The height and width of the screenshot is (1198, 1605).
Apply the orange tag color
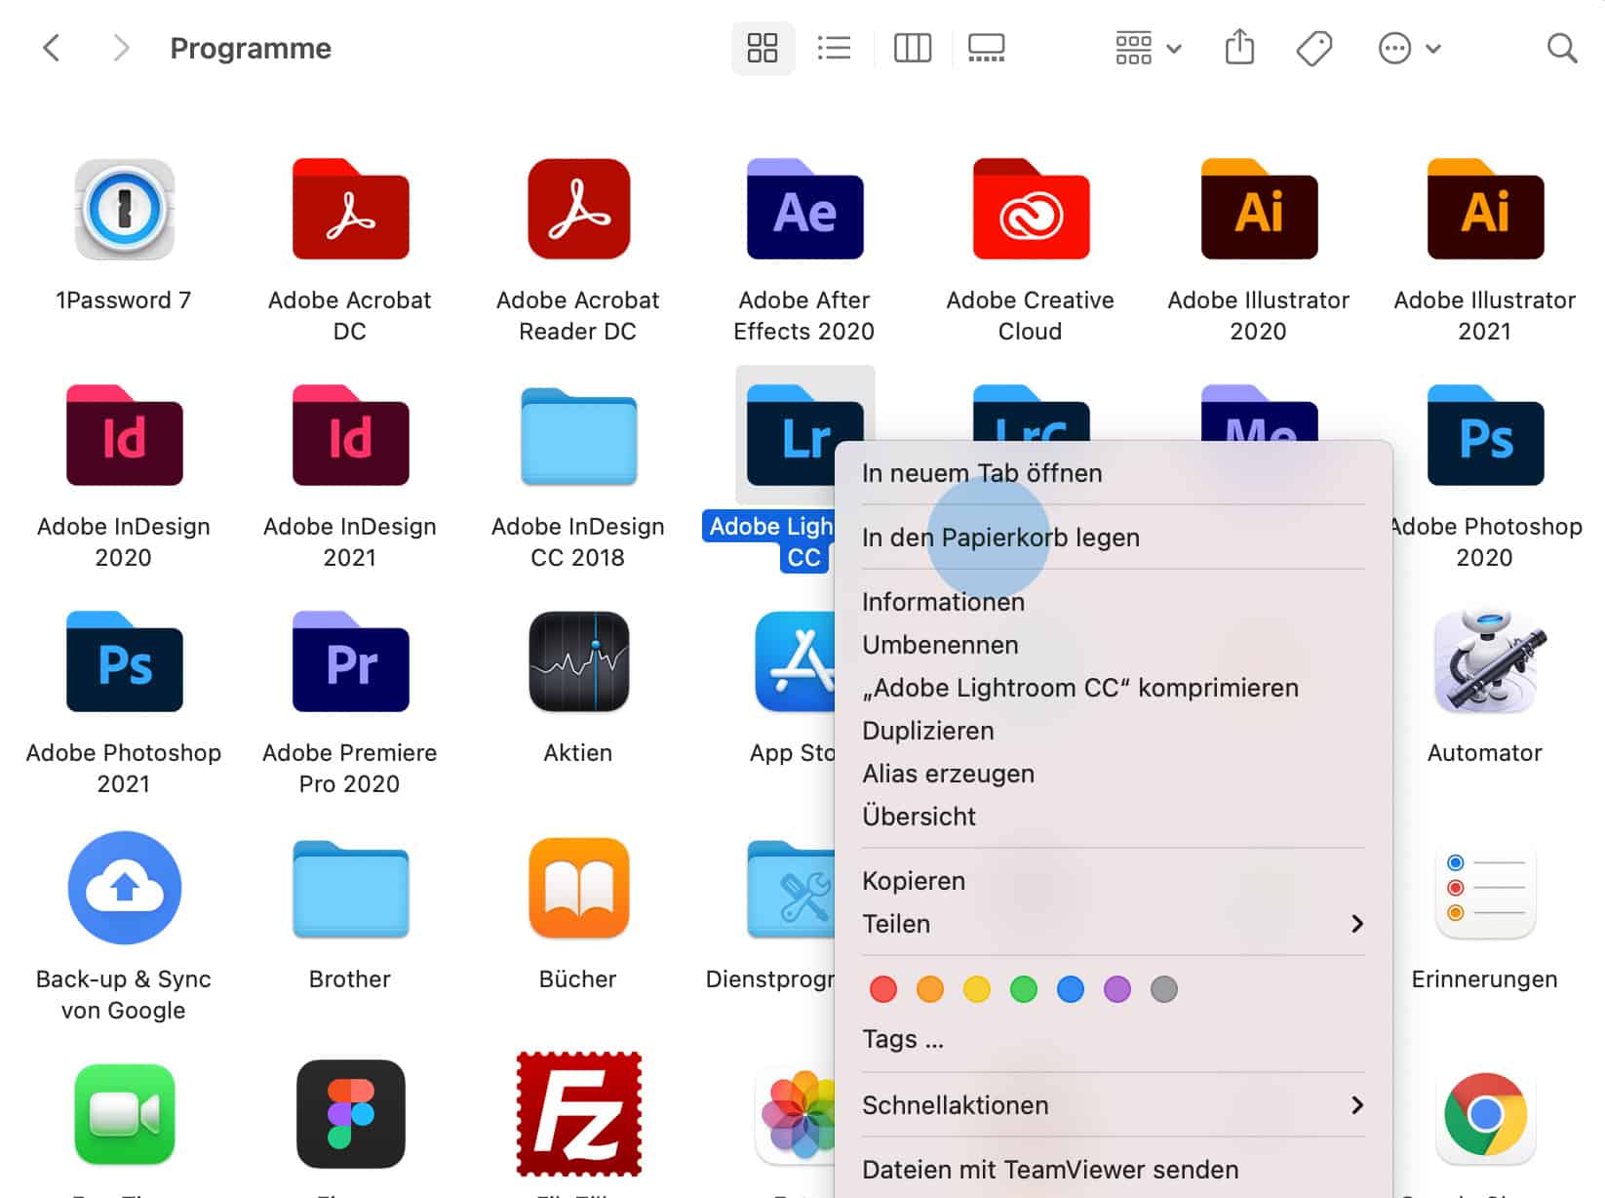point(930,989)
